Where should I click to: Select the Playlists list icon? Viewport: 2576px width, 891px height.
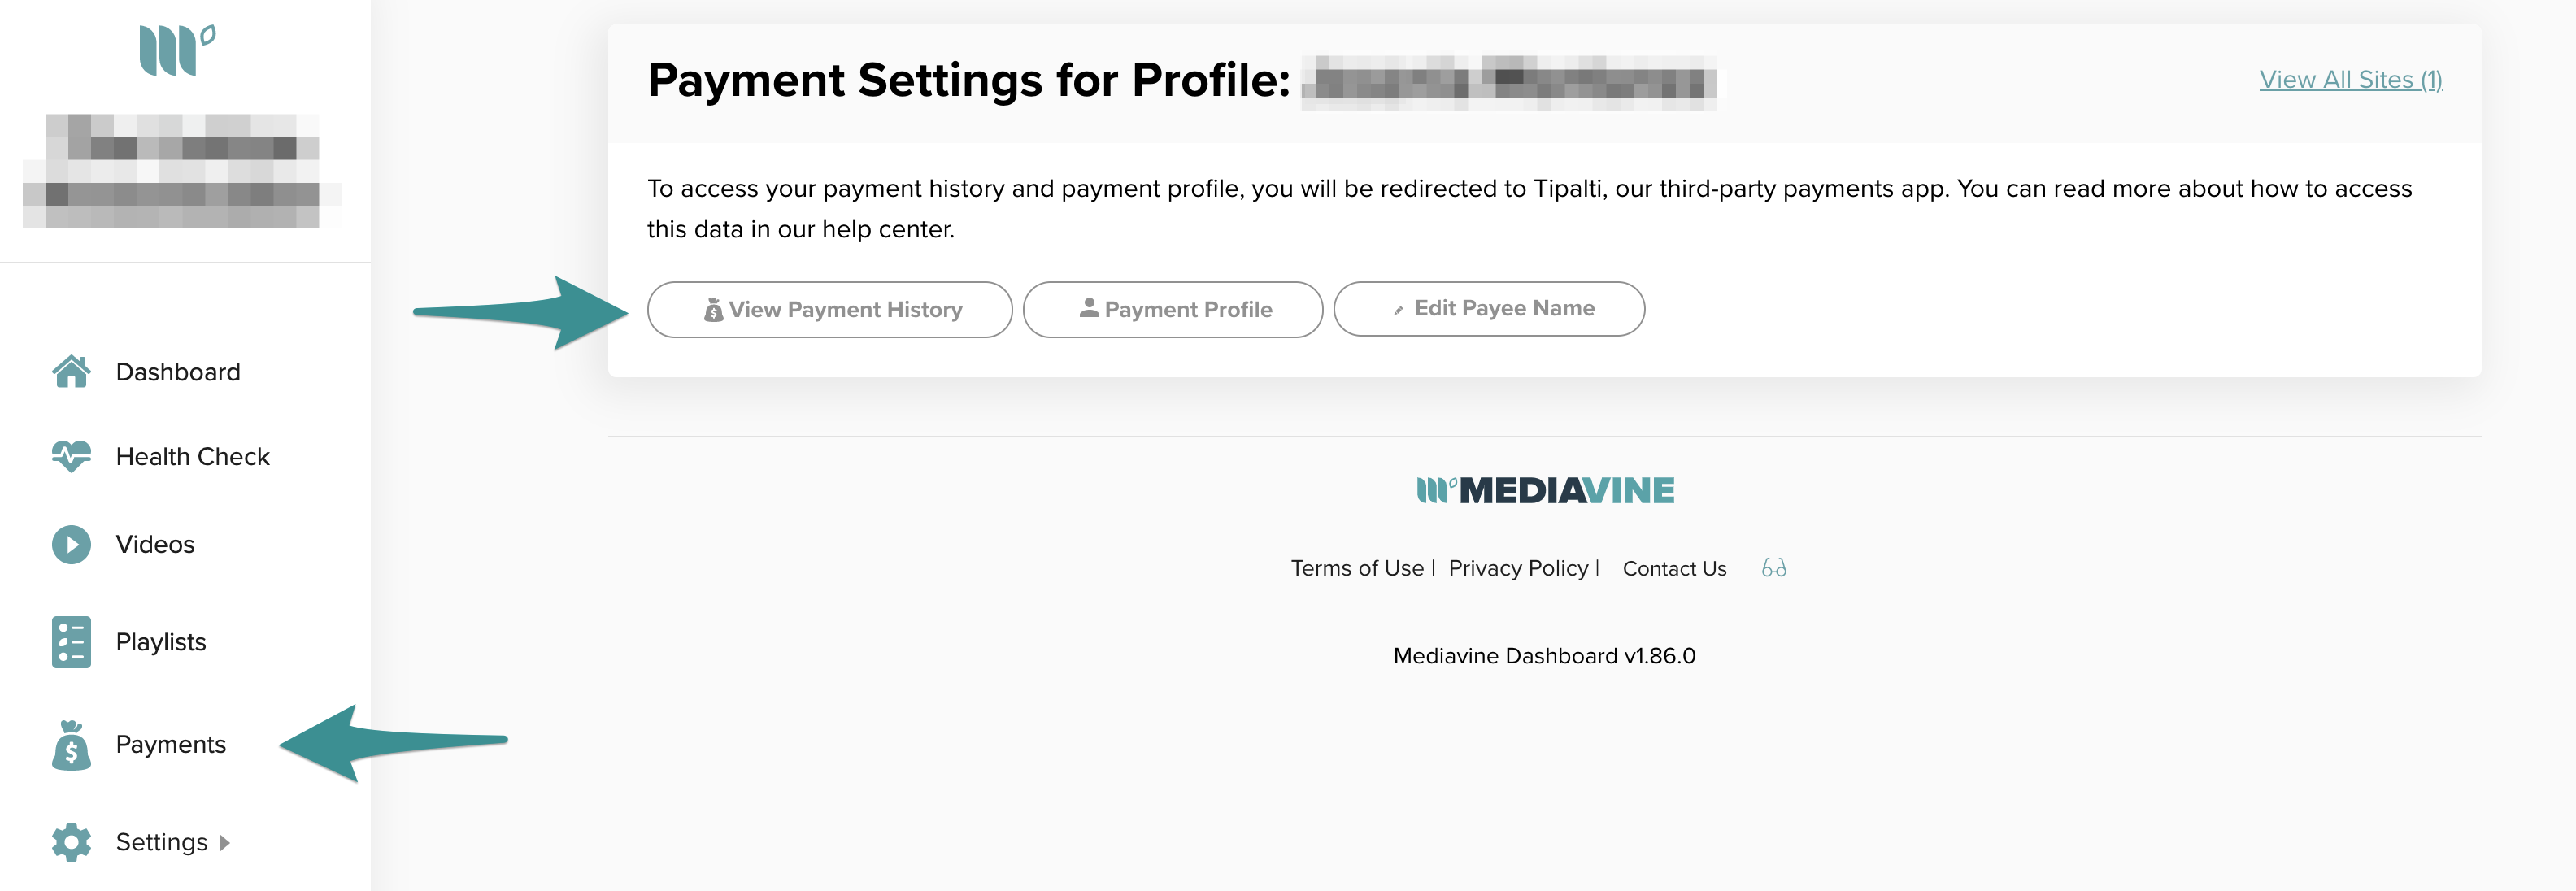(x=70, y=641)
